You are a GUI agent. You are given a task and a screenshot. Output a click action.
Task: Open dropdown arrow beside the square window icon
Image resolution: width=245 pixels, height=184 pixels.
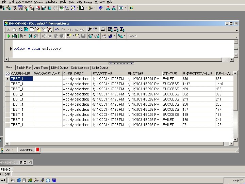coord(126,8)
